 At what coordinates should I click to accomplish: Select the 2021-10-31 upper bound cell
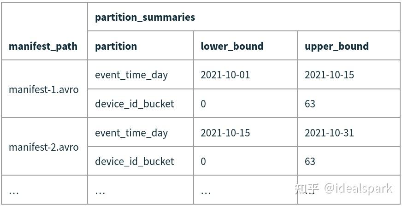pyautogui.click(x=329, y=133)
